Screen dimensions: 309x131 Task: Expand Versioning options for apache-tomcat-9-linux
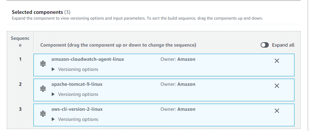click(75, 95)
